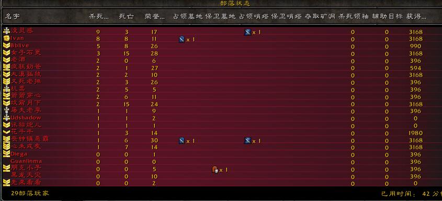The height and width of the screenshot is (201, 442).
Task: Click the rank icon beside 箭箭穿心
Action: (x=6, y=96)
